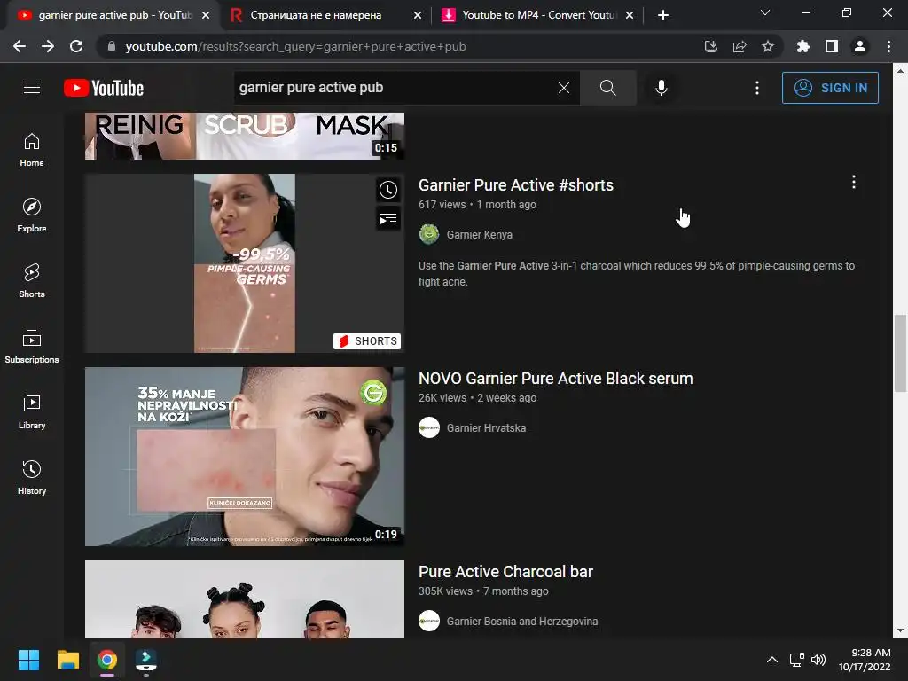Show hidden system tray icons
The image size is (908, 681).
(x=772, y=660)
